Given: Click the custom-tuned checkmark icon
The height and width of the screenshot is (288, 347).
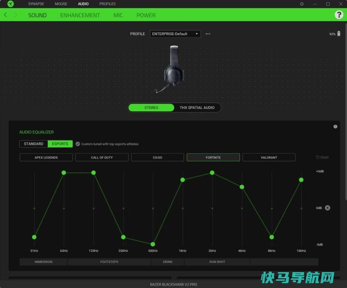Looking at the screenshot, I should click(78, 144).
